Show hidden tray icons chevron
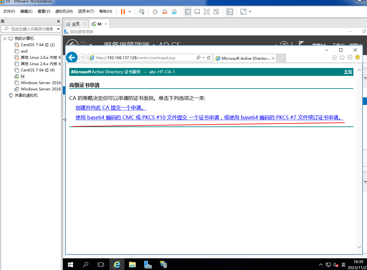The image size is (367, 270). 321,265
